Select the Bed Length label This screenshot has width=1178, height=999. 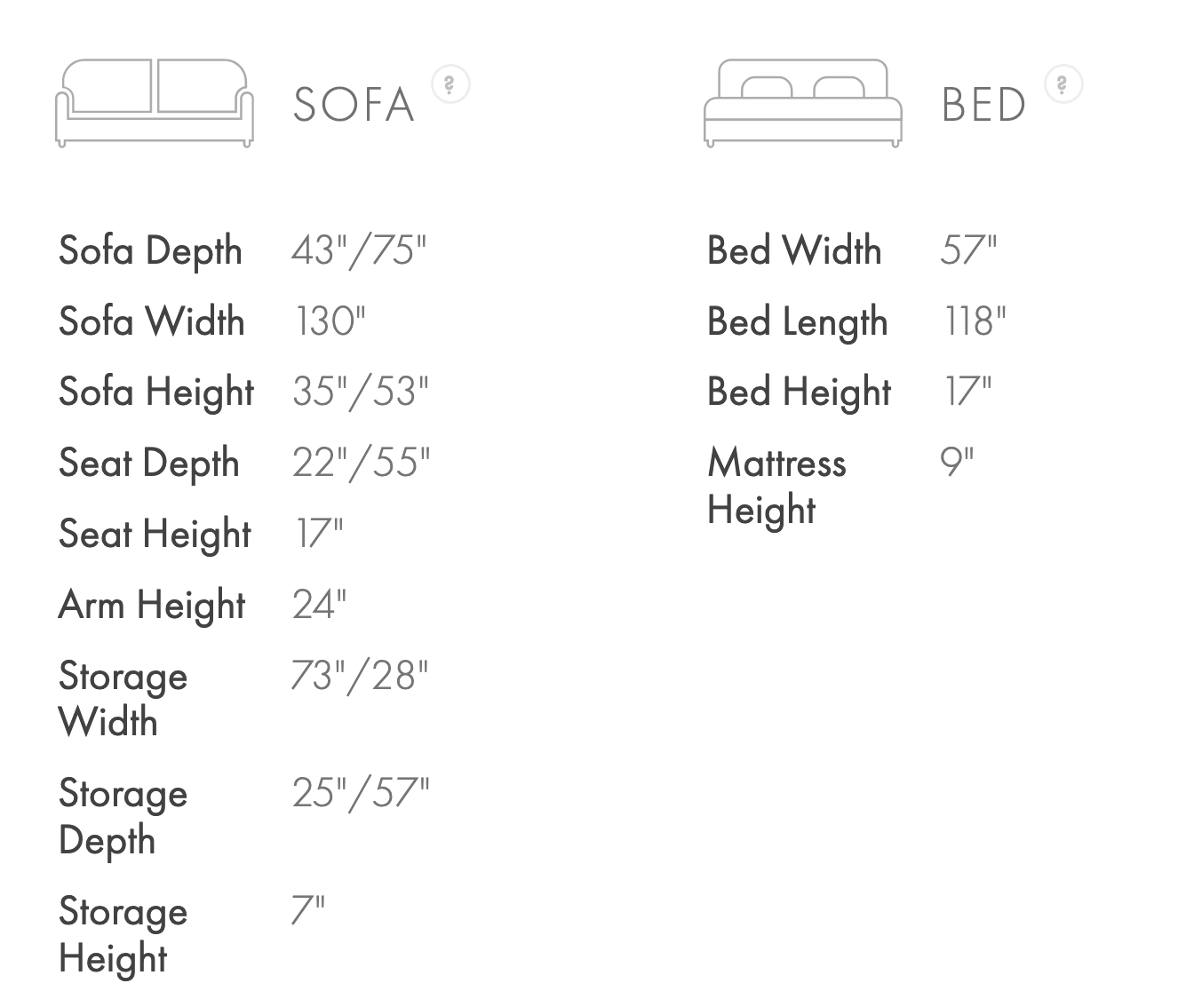pos(797,321)
